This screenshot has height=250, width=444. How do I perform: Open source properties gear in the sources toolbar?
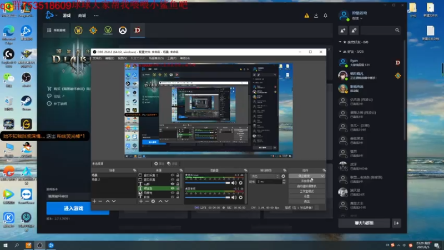153,201
